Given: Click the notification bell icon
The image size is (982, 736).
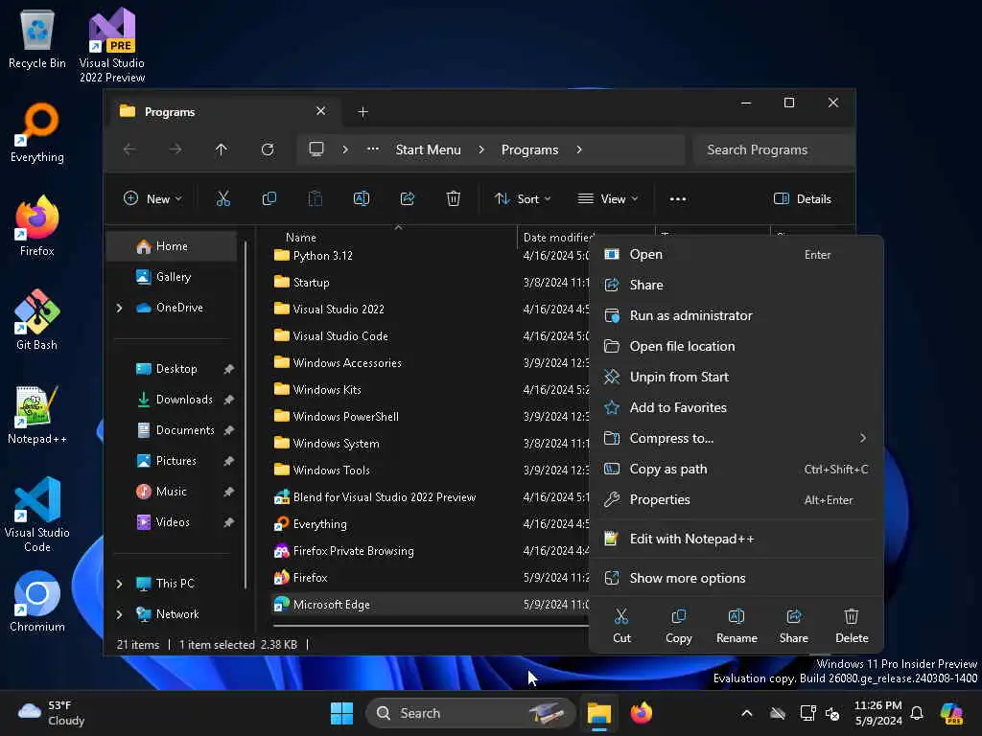Looking at the screenshot, I should tap(917, 713).
